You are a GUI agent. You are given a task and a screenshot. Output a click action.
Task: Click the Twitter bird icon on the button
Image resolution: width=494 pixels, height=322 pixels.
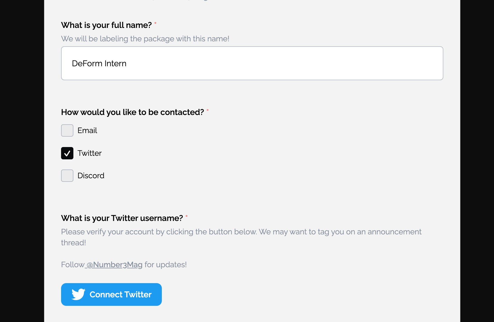tap(78, 294)
